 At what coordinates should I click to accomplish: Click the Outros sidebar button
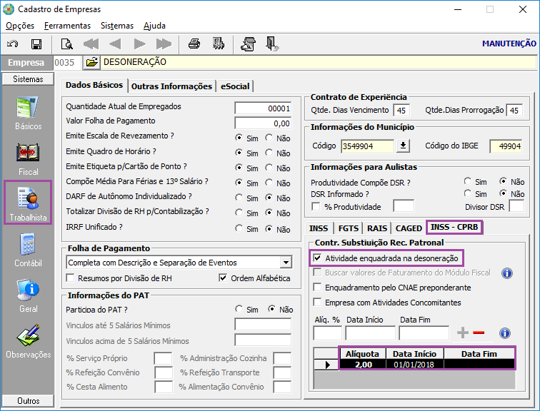point(28,401)
